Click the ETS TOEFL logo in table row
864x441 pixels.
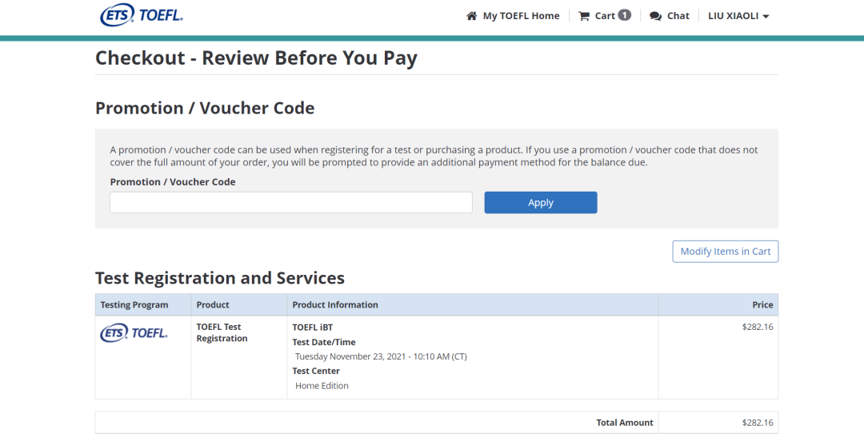click(x=134, y=332)
